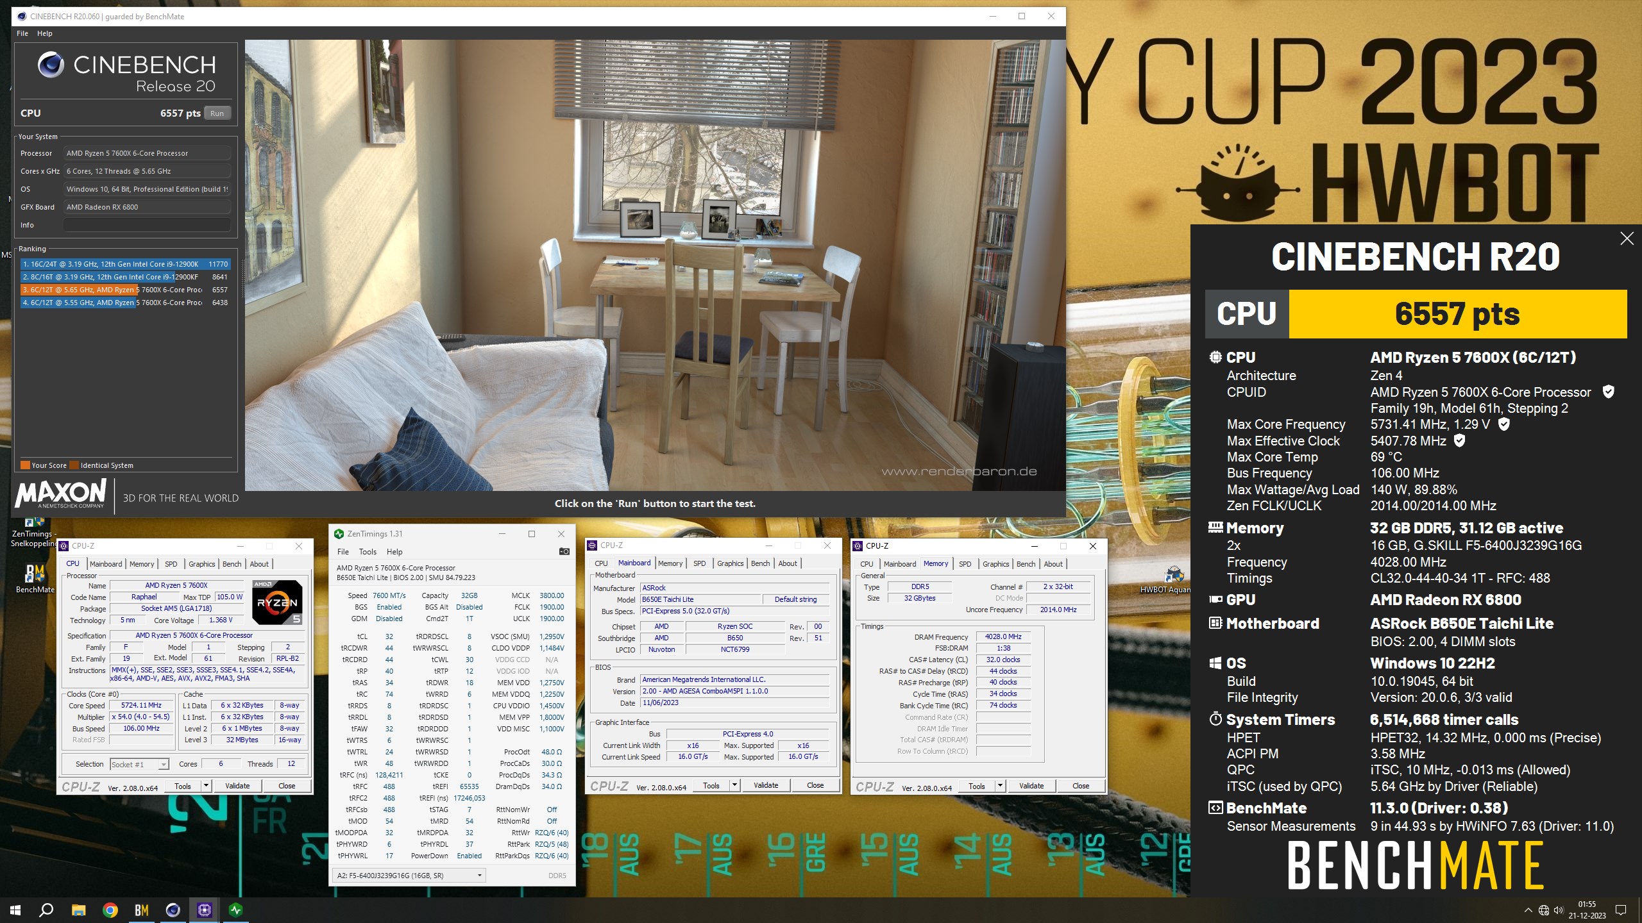Click the Ryzen 5 logo in CPU-Z

[277, 602]
